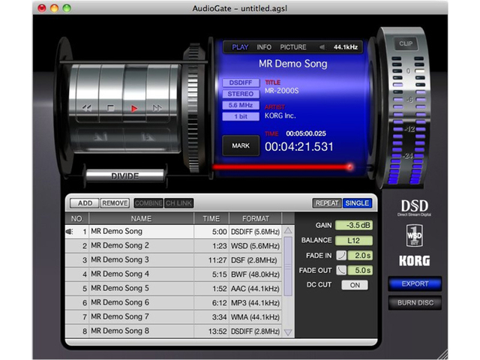Click the song list scroll up arrow

(x=287, y=231)
